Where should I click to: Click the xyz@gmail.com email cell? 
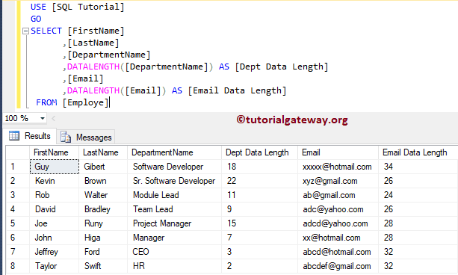coord(338,181)
